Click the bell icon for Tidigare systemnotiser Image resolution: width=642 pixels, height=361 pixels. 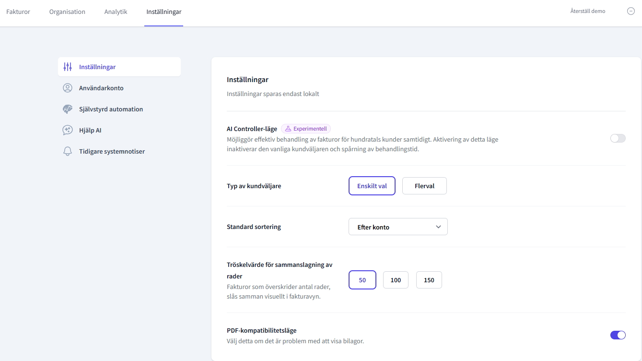pyautogui.click(x=68, y=151)
